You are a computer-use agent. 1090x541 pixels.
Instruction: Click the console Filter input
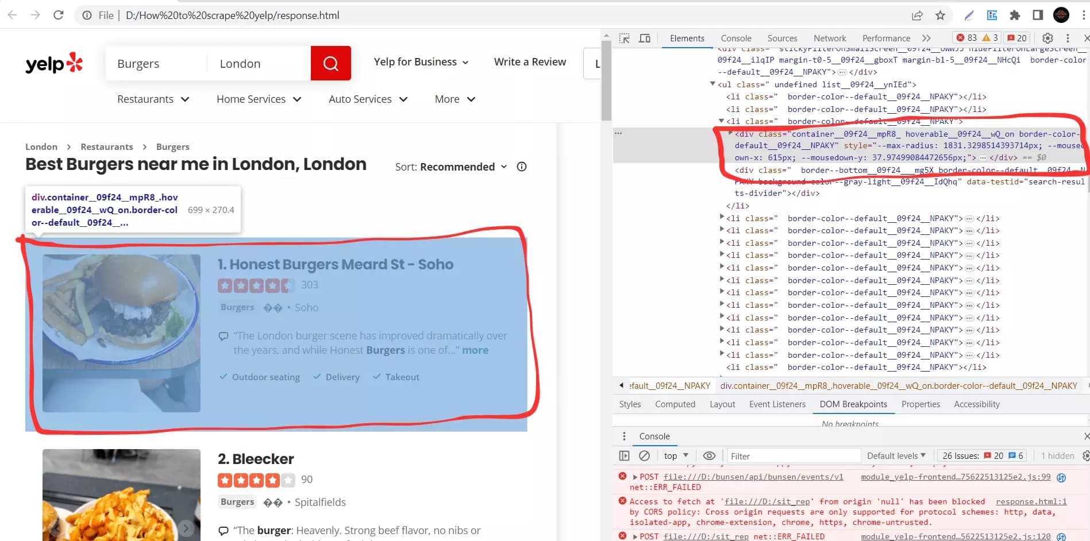pyautogui.click(x=794, y=456)
